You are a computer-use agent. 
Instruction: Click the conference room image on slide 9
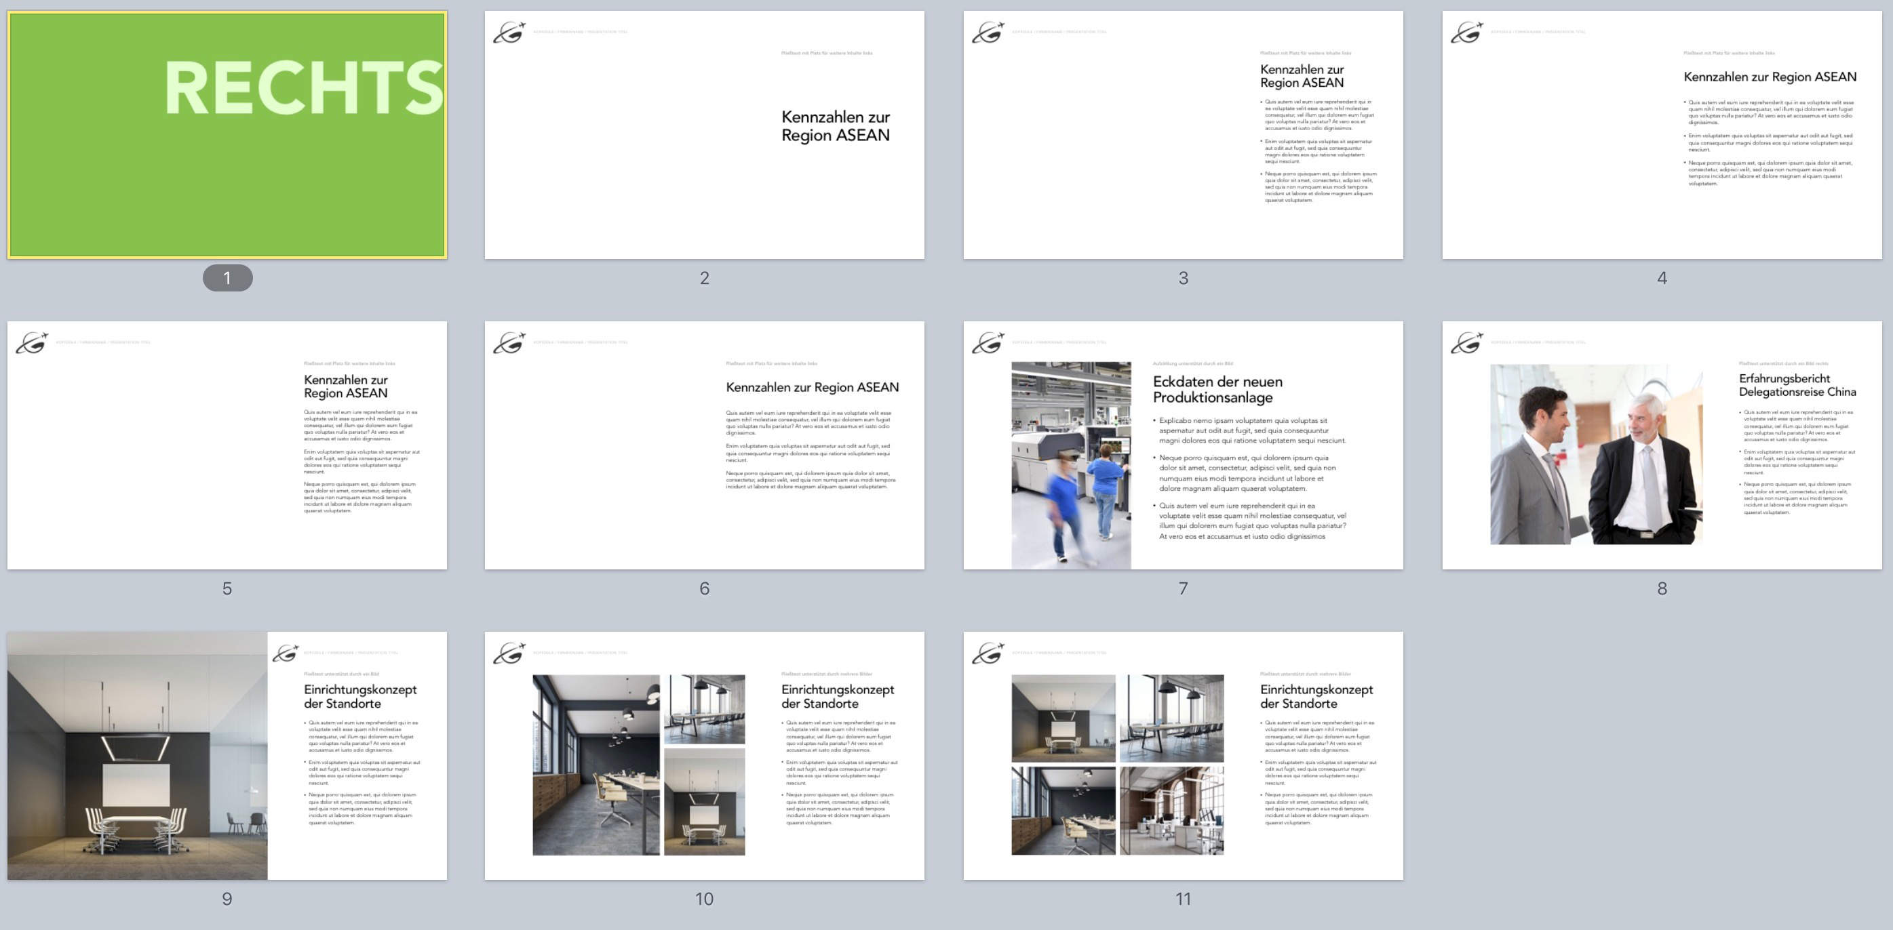(x=138, y=755)
